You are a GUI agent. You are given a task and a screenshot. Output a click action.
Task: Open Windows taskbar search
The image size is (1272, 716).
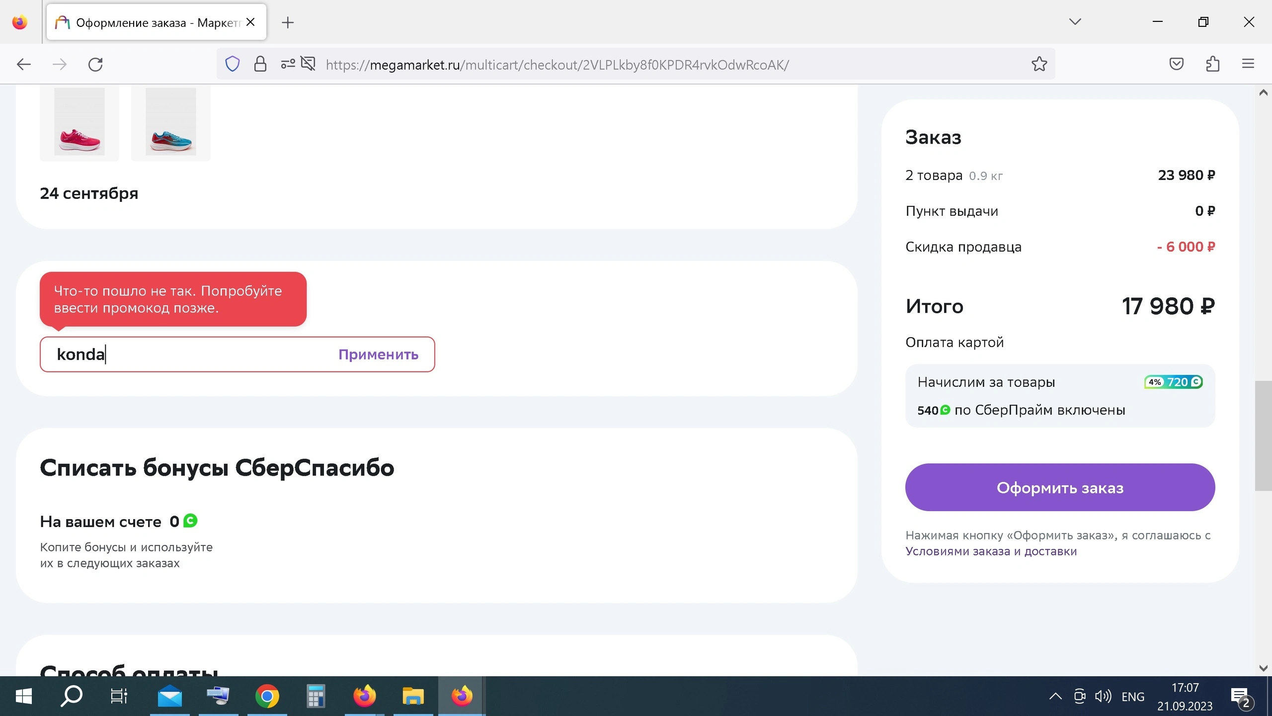pyautogui.click(x=72, y=696)
